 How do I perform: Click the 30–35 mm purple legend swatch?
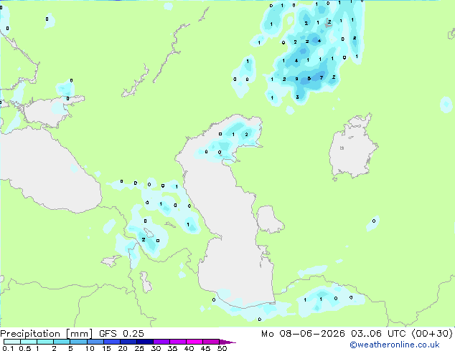coord(161,342)
